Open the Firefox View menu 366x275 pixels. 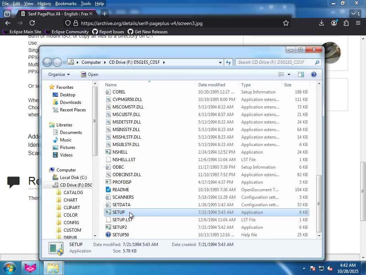29,4
